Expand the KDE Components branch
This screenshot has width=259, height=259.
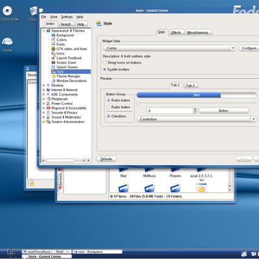click(44, 95)
